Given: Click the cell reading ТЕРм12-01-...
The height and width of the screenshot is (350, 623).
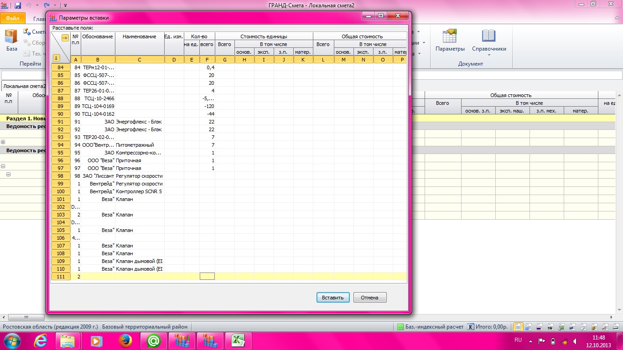Looking at the screenshot, I should [x=98, y=67].
